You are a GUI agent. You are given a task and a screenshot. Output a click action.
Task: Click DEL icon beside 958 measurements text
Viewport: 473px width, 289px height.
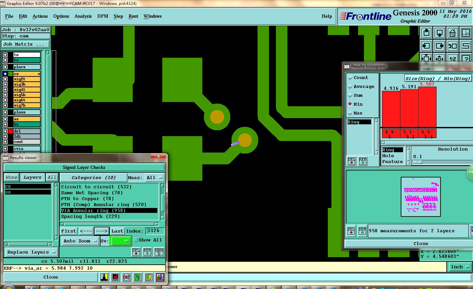coord(351,231)
